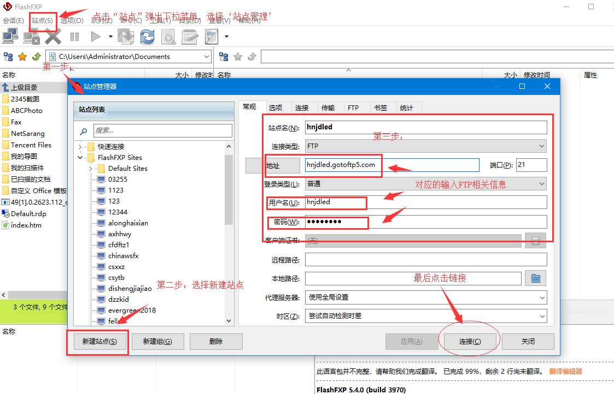Click the local path folder browse icon
This screenshot has height=394, width=614.
tap(535, 278)
